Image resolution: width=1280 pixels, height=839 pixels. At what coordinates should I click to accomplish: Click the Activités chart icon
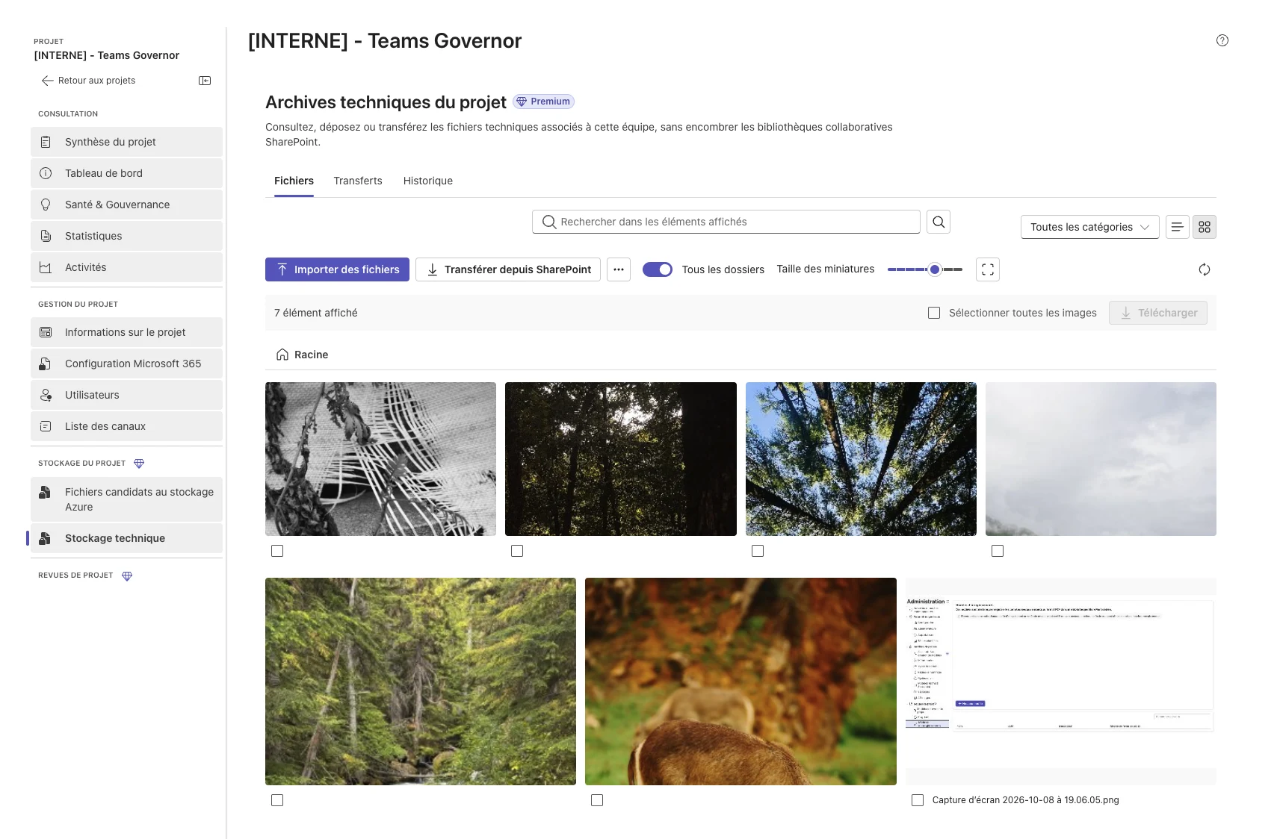[x=46, y=267]
